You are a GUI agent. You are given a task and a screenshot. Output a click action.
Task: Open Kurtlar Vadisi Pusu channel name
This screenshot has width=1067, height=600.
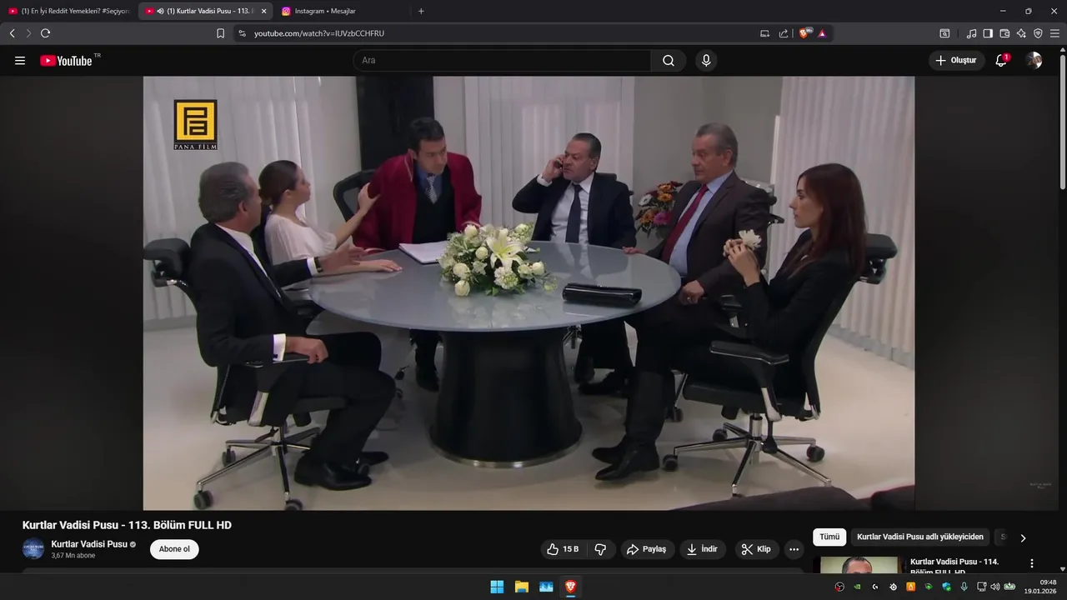[89, 544]
